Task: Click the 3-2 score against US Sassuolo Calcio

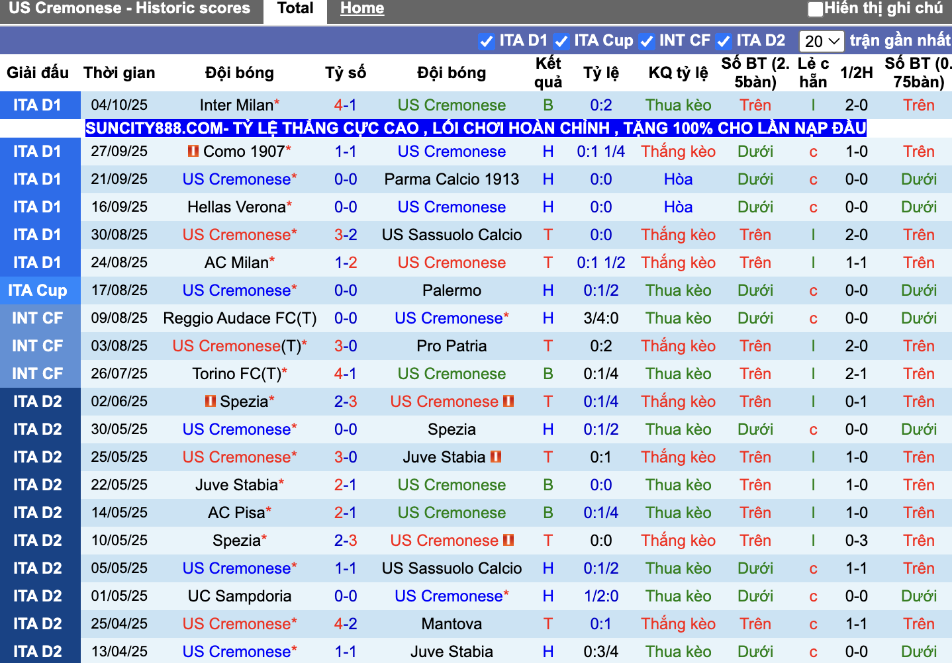Action: point(346,235)
